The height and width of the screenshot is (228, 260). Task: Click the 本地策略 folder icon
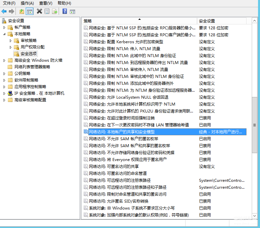pos(10,34)
